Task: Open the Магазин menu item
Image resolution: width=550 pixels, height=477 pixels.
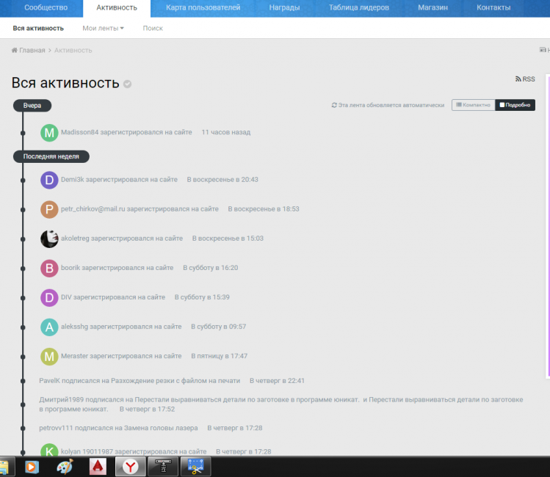Action: click(x=433, y=7)
